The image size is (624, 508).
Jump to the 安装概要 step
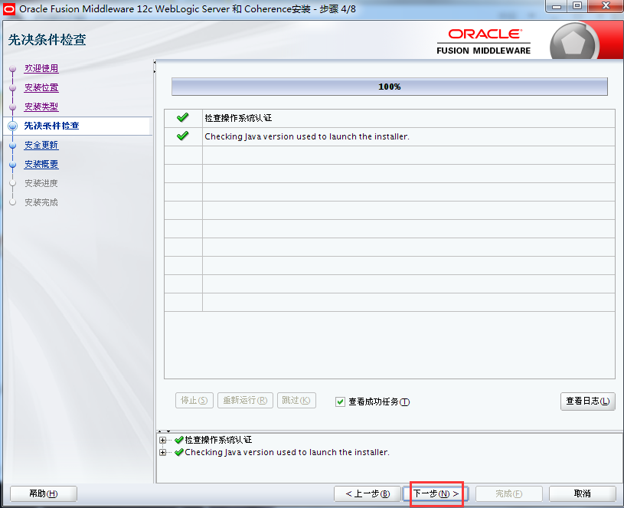[41, 164]
